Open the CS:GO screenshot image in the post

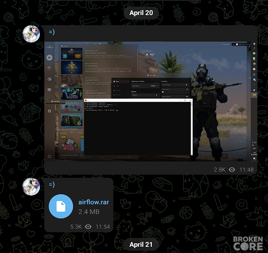click(151, 101)
